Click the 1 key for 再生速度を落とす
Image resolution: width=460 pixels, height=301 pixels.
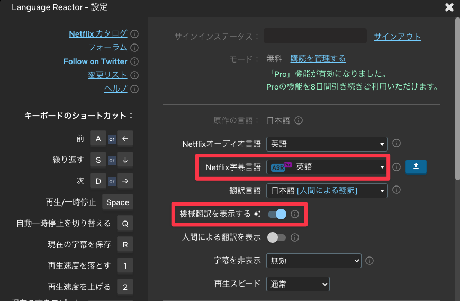[x=125, y=266]
